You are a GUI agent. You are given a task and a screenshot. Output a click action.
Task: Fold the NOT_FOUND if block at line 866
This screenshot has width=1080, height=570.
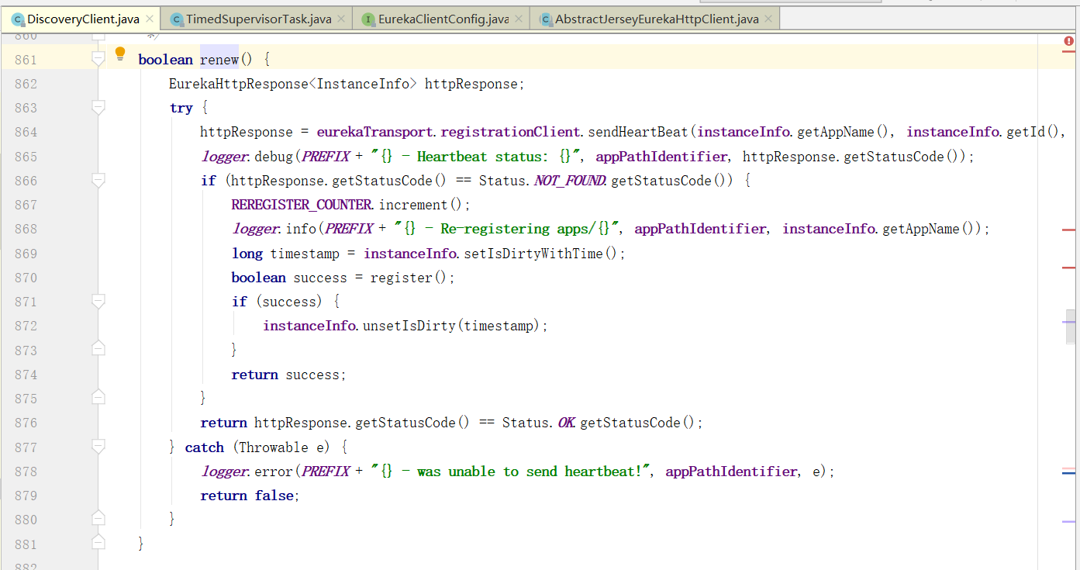98,181
